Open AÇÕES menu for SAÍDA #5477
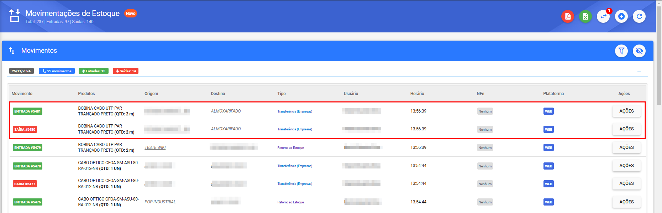Screen dimensions: 662x213 click(x=626, y=183)
